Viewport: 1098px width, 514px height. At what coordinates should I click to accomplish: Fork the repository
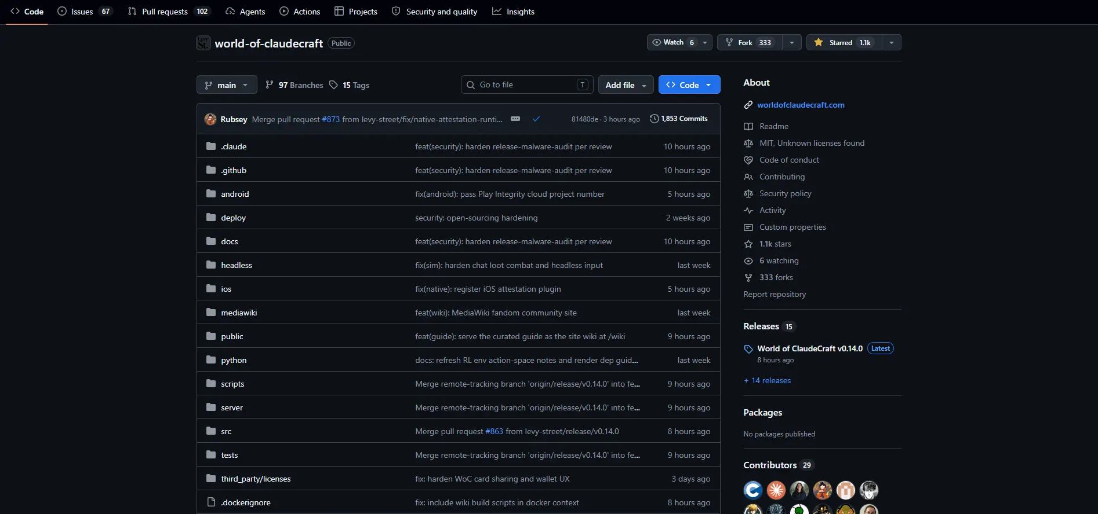750,42
